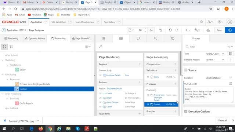
Task: Click Show all downloads button
Action: point(223,121)
